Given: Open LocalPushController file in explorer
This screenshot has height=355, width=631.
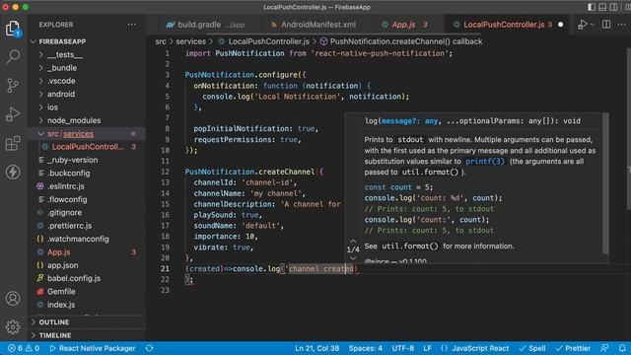Looking at the screenshot, I should point(88,147).
